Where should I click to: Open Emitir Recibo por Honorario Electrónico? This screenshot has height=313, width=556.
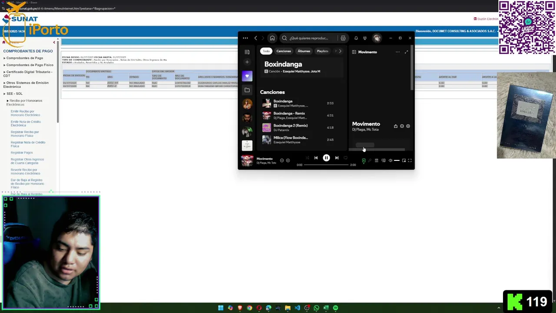coord(25,113)
